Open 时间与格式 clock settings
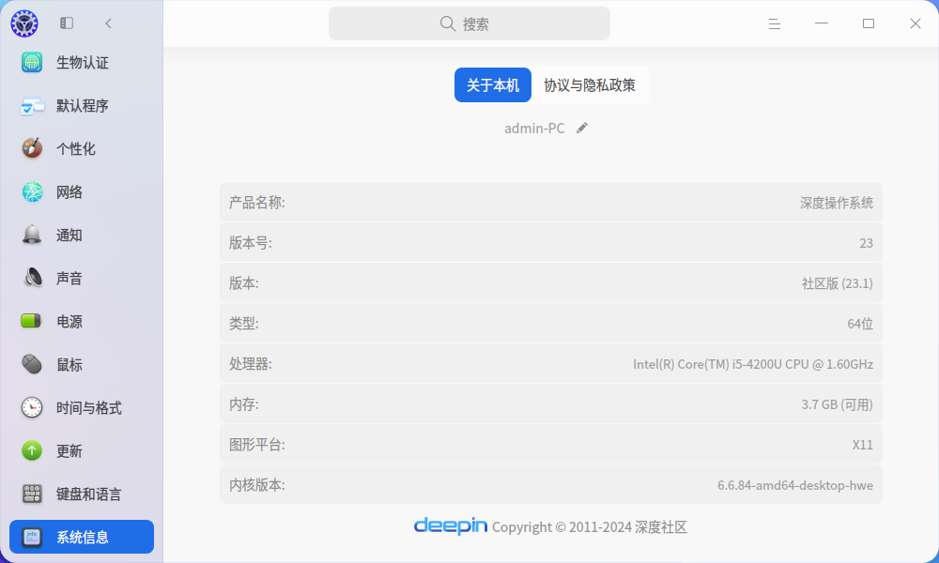Image resolution: width=939 pixels, height=563 pixels. tap(82, 408)
